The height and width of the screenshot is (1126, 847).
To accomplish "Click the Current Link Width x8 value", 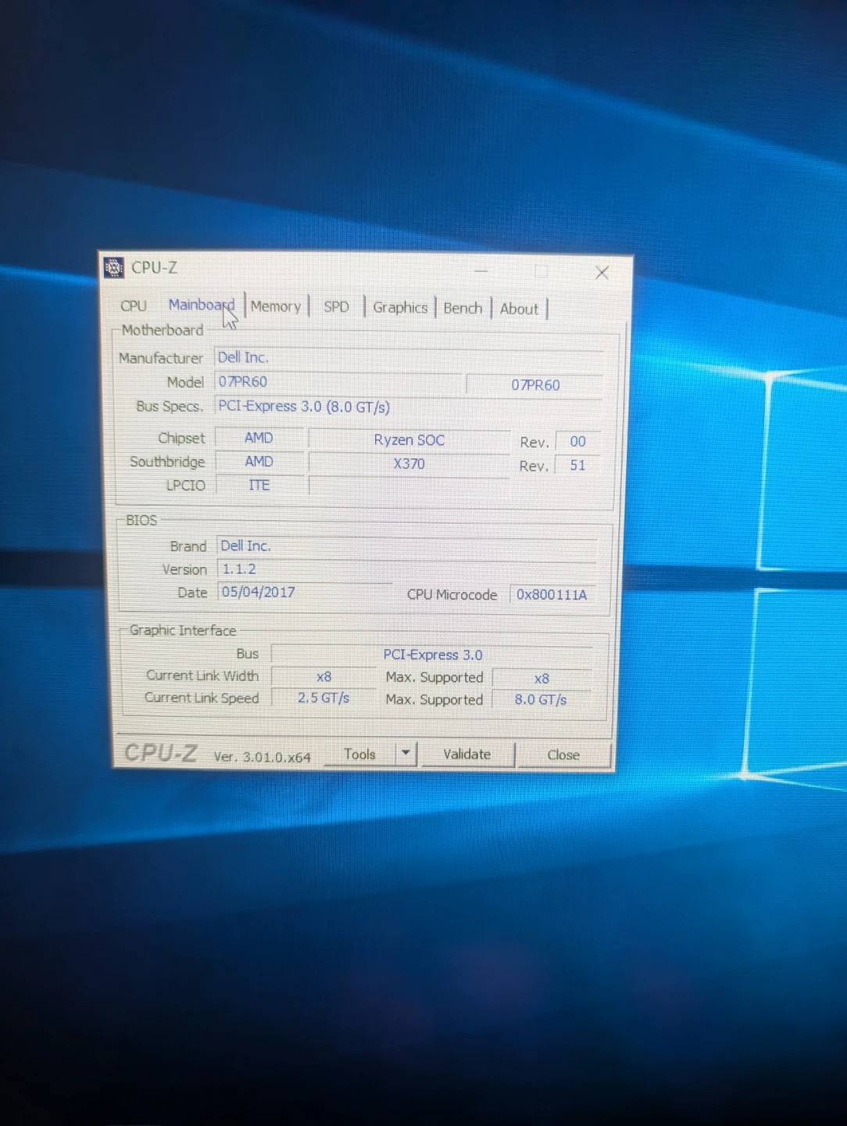I will tap(323, 676).
